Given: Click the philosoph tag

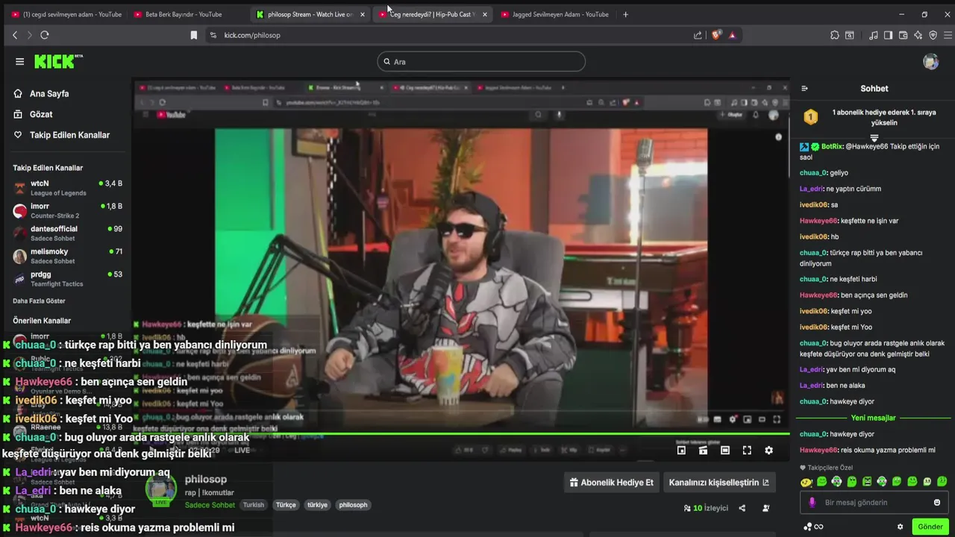Looking at the screenshot, I should [353, 505].
